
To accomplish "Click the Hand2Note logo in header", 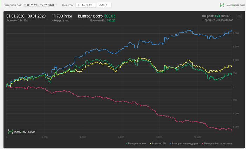I will [x=232, y=5].
